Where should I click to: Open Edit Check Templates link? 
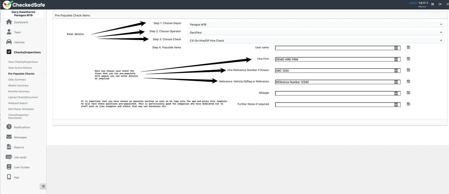click(21, 109)
